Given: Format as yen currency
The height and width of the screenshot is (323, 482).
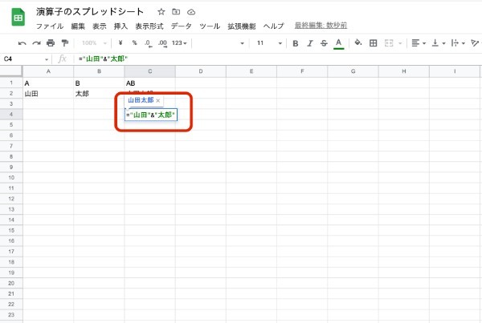Looking at the screenshot, I should [120, 43].
